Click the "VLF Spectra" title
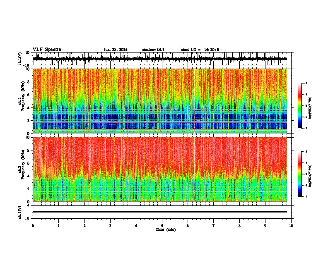The height and width of the screenshot is (253, 328). pyautogui.click(x=47, y=50)
